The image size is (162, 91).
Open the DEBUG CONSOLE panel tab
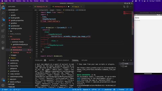pos(63,60)
